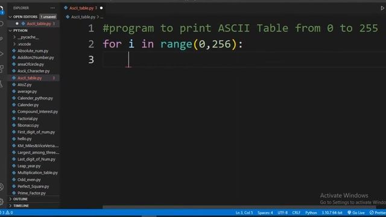Image resolution: width=386 pixels, height=217 pixels.
Task: Open hello.py
Action: point(24,139)
